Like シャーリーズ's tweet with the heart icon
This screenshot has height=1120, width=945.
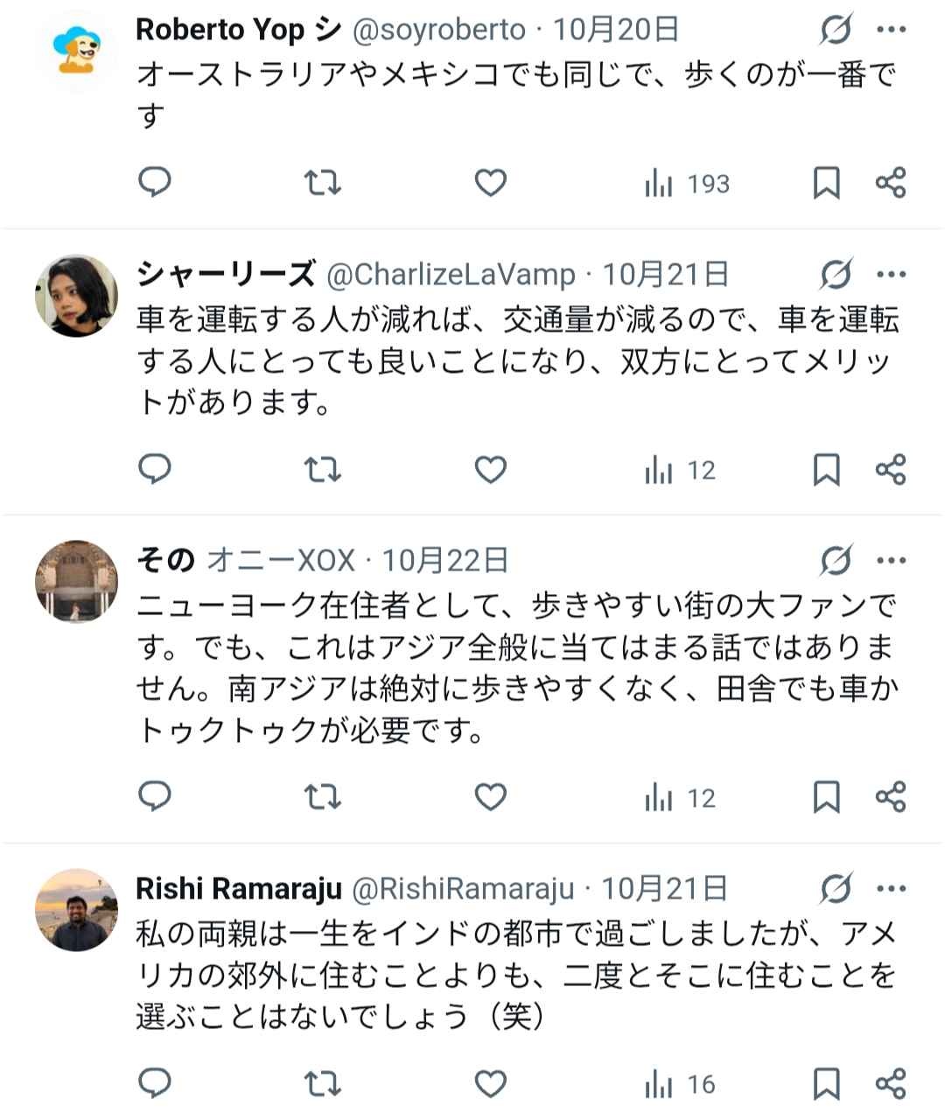point(490,470)
